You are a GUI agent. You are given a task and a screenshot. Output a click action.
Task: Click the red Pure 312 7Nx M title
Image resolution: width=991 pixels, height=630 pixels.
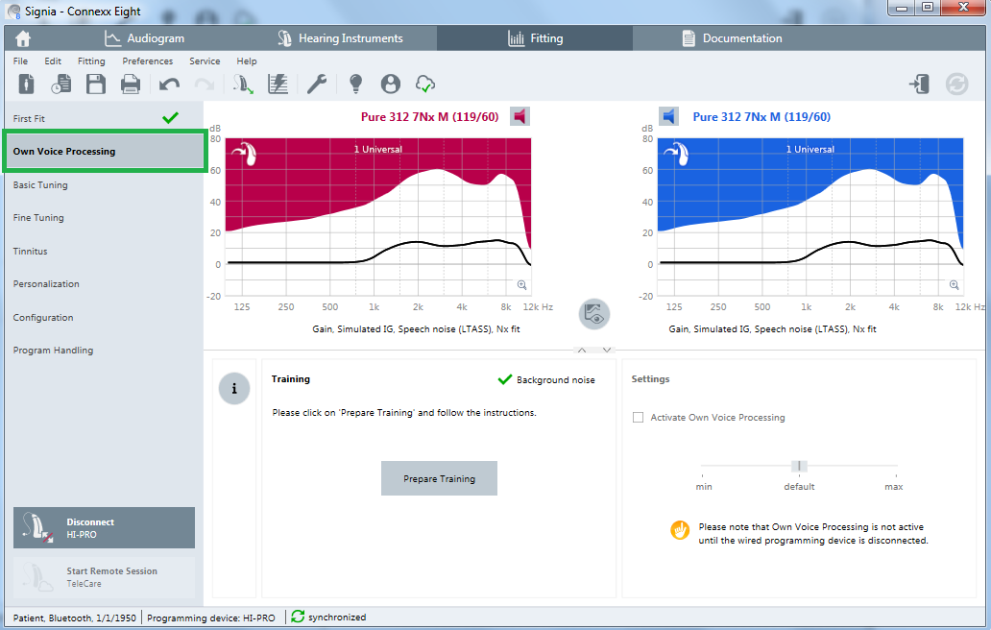click(430, 117)
